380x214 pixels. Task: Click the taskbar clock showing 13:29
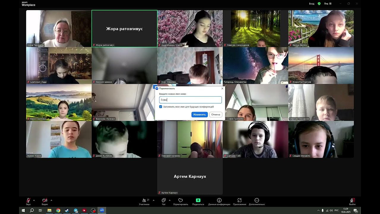pyautogui.click(x=346, y=210)
